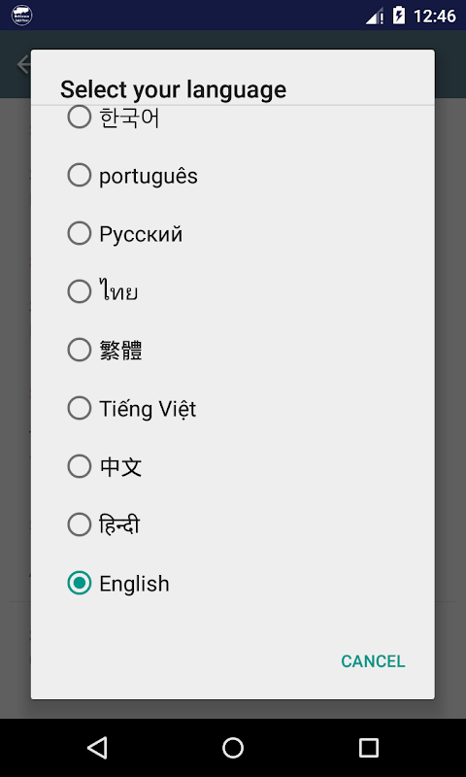Tap the selected English radio button
Viewport: 466px width, 777px height.
point(80,584)
